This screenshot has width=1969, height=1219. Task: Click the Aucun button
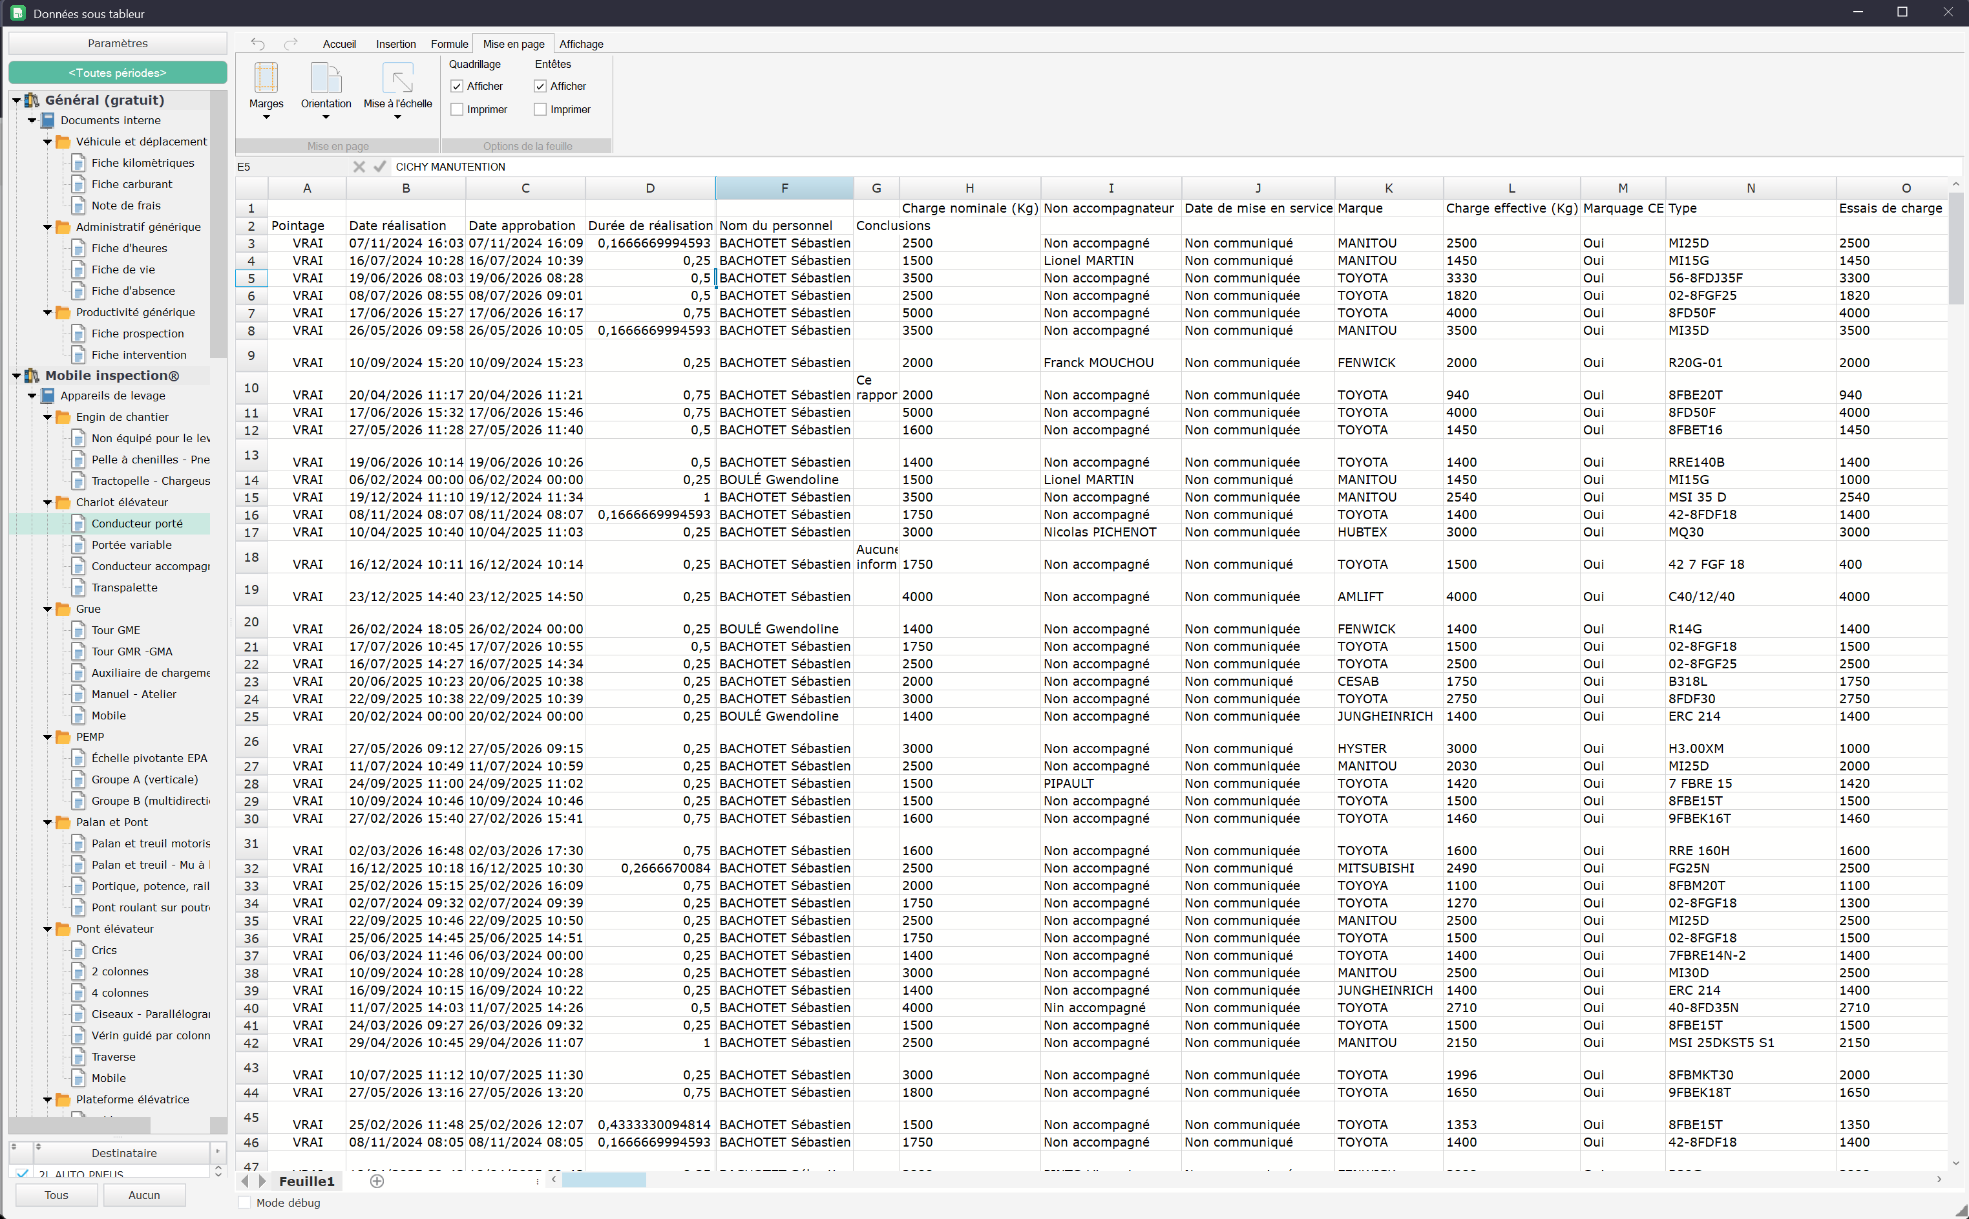point(144,1195)
